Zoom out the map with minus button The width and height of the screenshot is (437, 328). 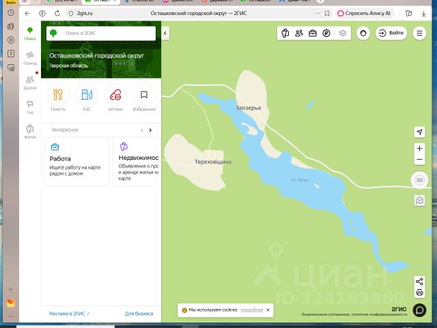(x=419, y=160)
